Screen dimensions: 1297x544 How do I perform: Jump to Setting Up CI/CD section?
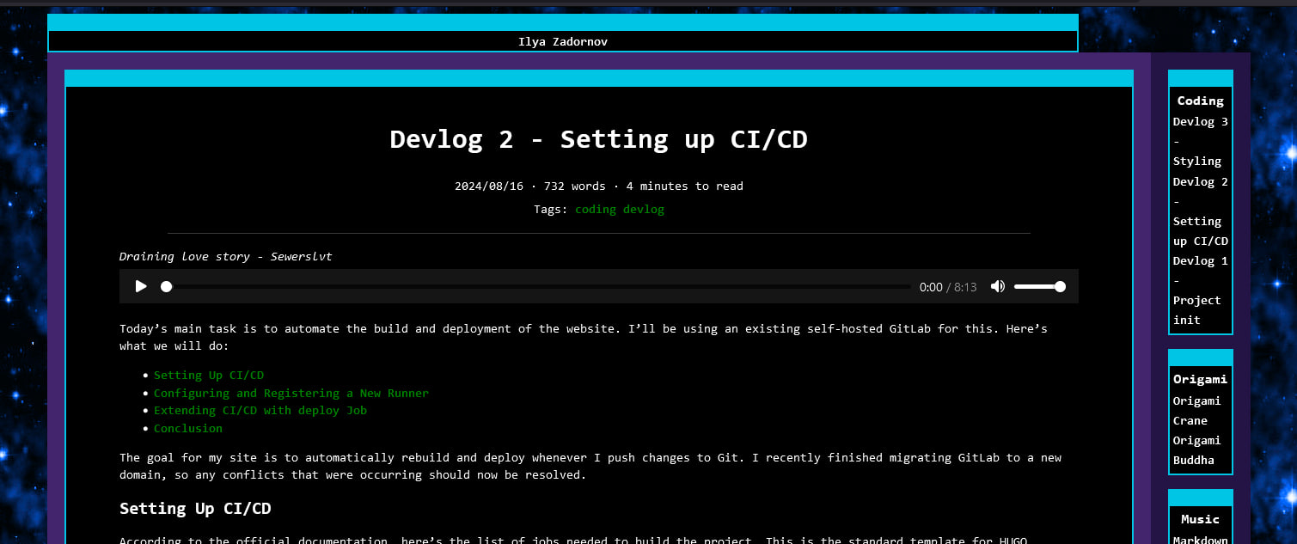point(209,376)
